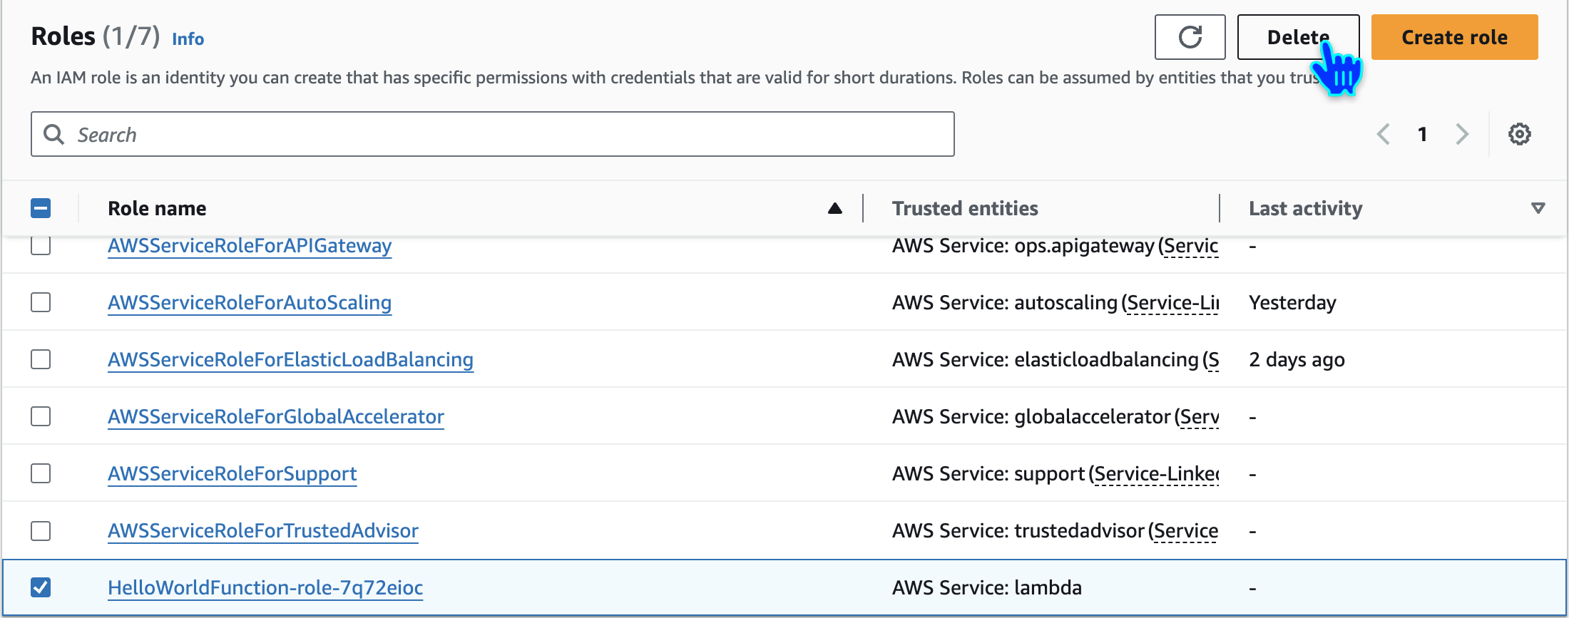Go to next page arrow
Image resolution: width=1569 pixels, height=618 pixels.
1462,134
